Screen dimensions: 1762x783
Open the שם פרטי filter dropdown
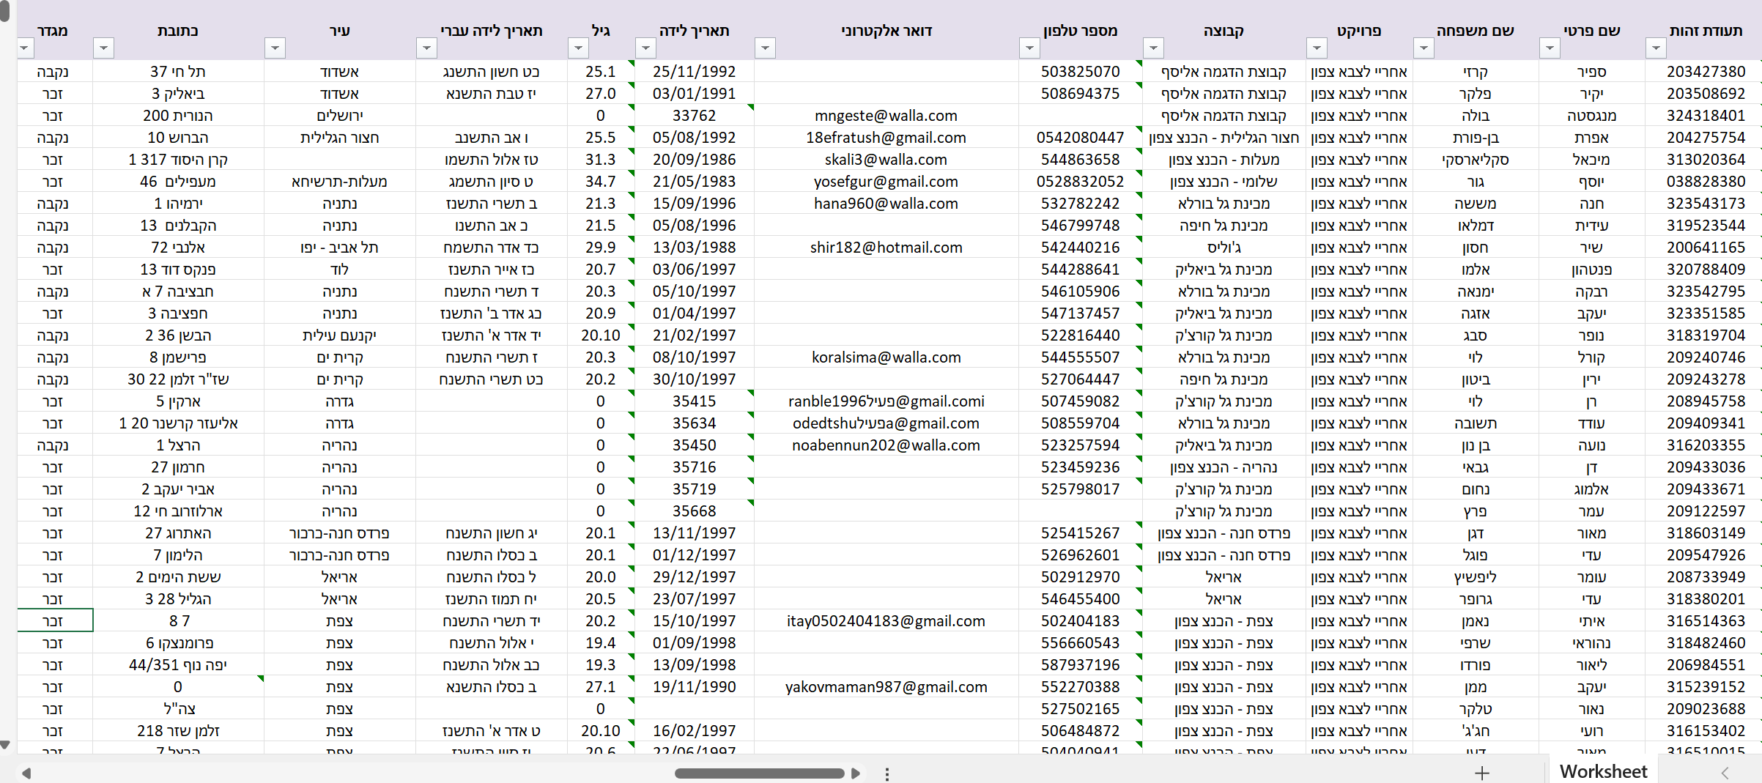point(1550,48)
